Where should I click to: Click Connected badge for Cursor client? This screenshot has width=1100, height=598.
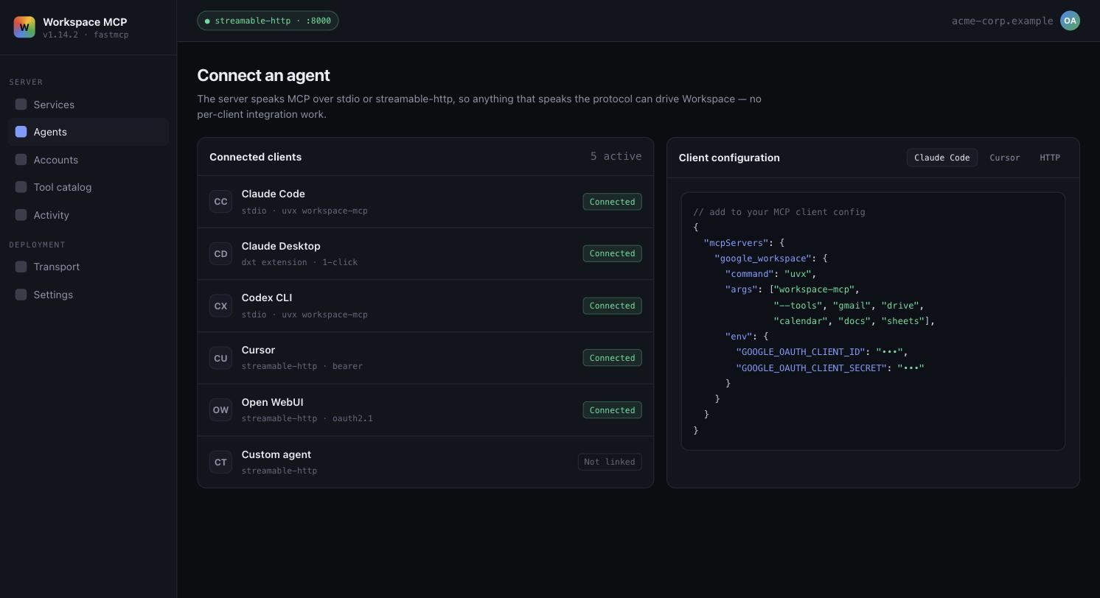612,358
